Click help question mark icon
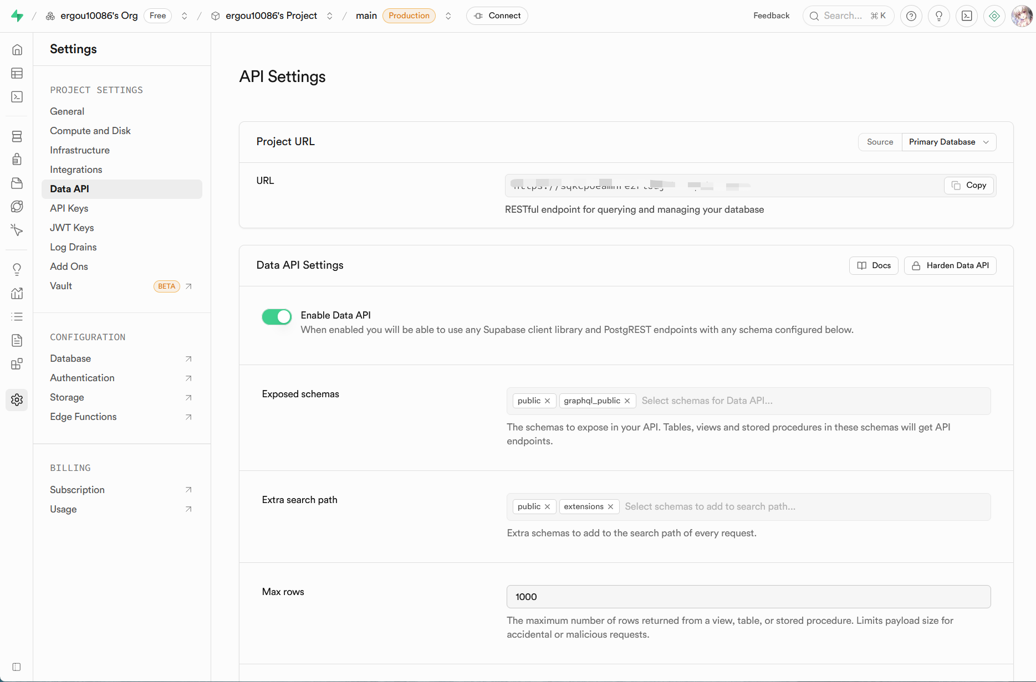 click(911, 16)
